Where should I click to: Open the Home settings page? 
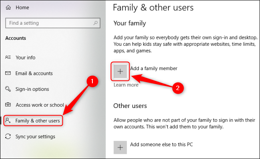(22, 8)
